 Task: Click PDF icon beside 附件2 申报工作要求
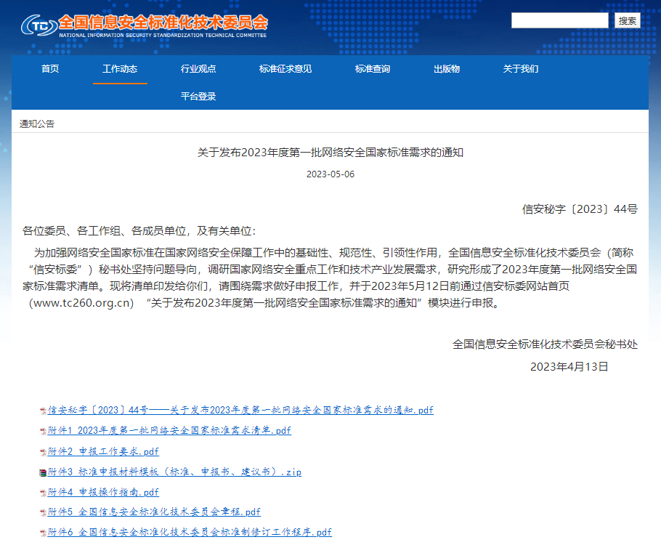click(43, 452)
